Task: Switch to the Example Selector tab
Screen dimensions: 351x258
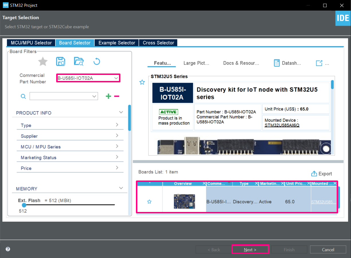Action: coord(116,43)
